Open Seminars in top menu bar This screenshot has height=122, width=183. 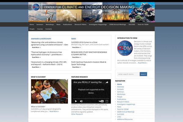coord(40,24)
